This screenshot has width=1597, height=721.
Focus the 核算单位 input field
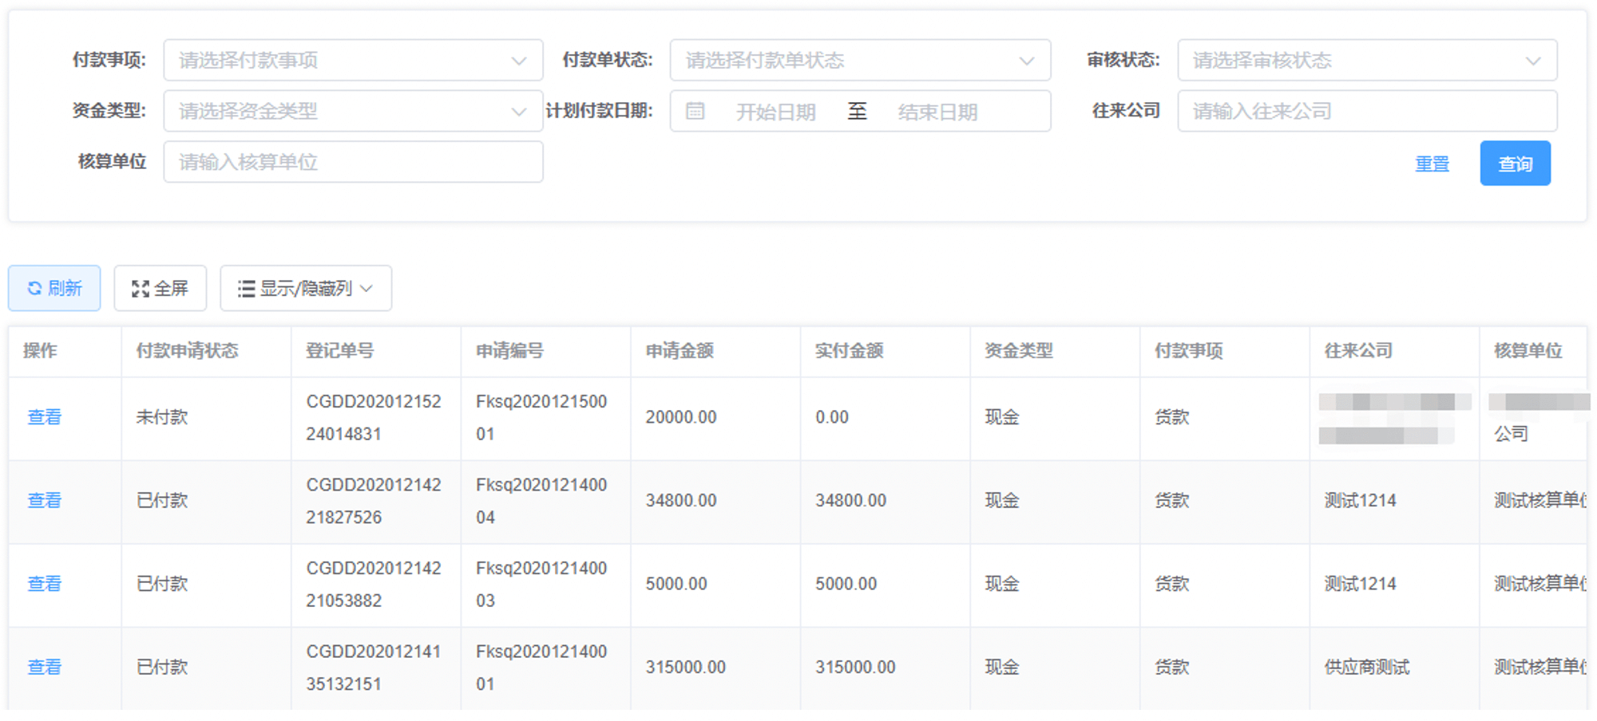(353, 162)
